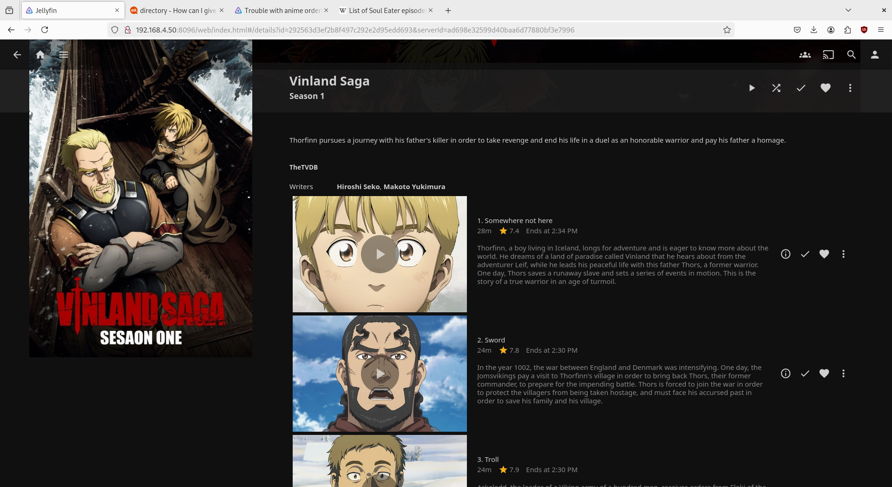Open SyncPlay group icon

point(805,55)
